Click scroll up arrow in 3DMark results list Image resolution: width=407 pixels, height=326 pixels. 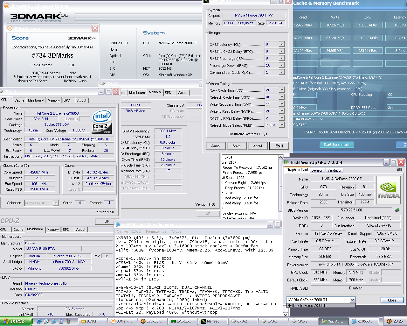[x=280, y=157]
